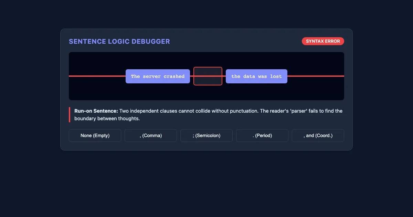This screenshot has height=217, width=413.
Task: Click the 'the data was lost' clause block
Action: pos(256,76)
